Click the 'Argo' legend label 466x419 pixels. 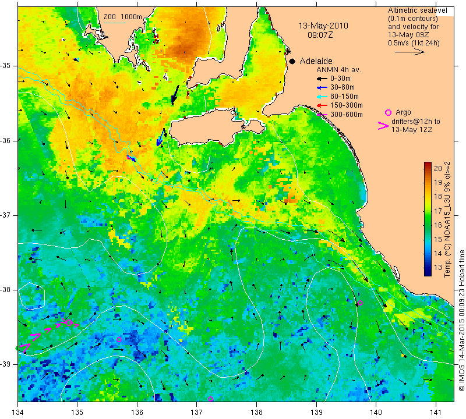coord(403,112)
